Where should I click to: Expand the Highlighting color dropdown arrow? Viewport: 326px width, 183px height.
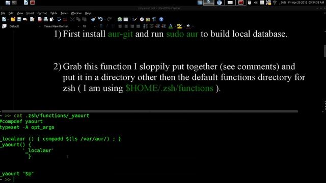184,26
